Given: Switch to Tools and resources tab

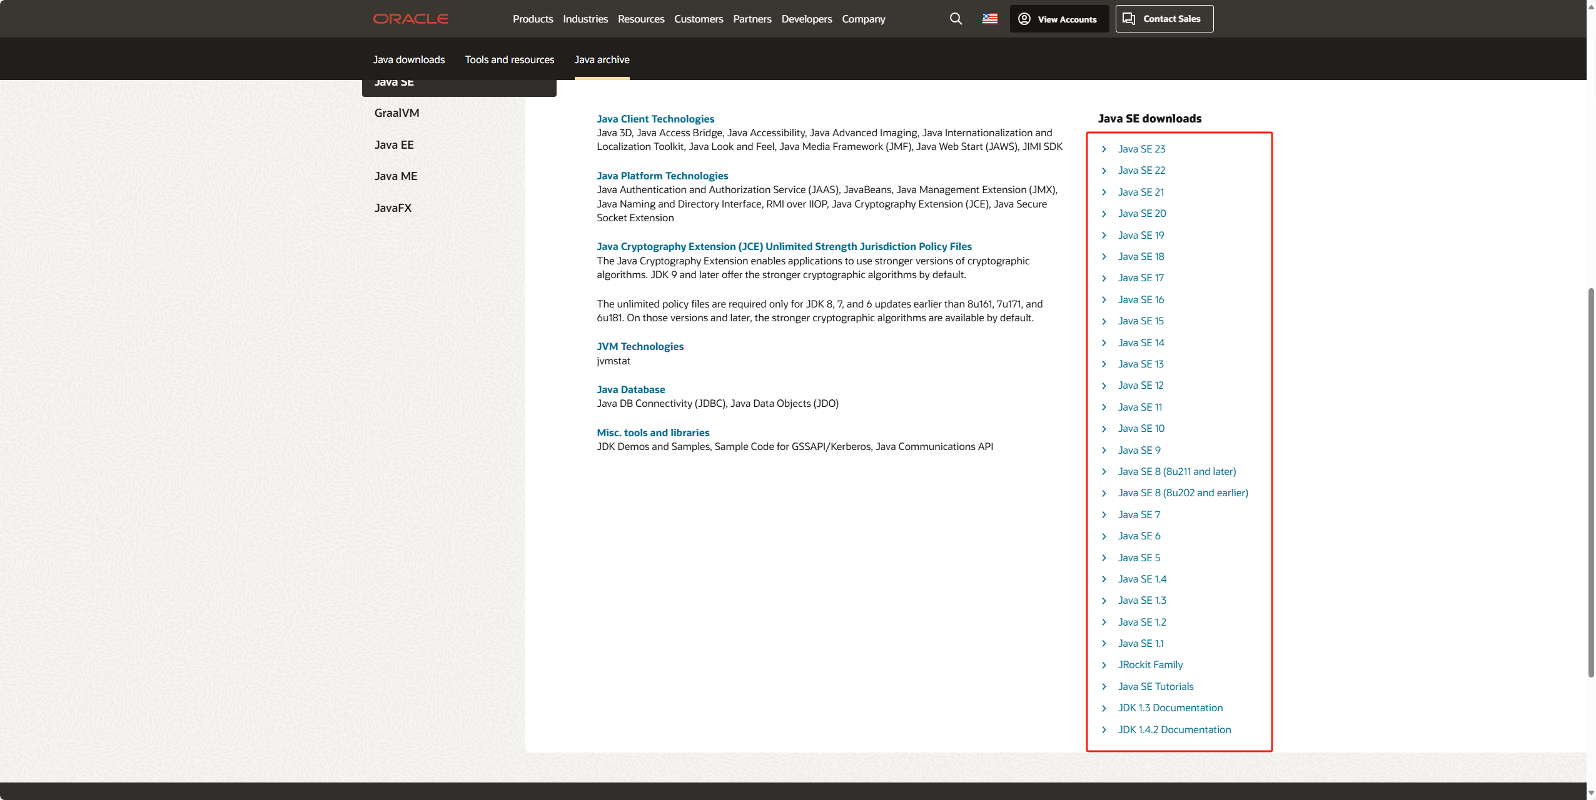Looking at the screenshot, I should pyautogui.click(x=510, y=59).
